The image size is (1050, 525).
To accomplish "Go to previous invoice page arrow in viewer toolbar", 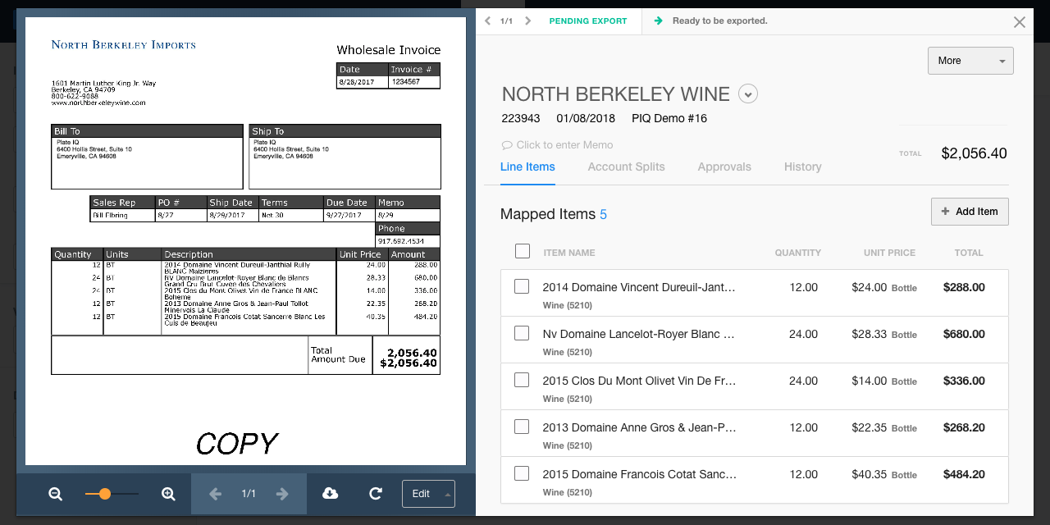I will 215,494.
